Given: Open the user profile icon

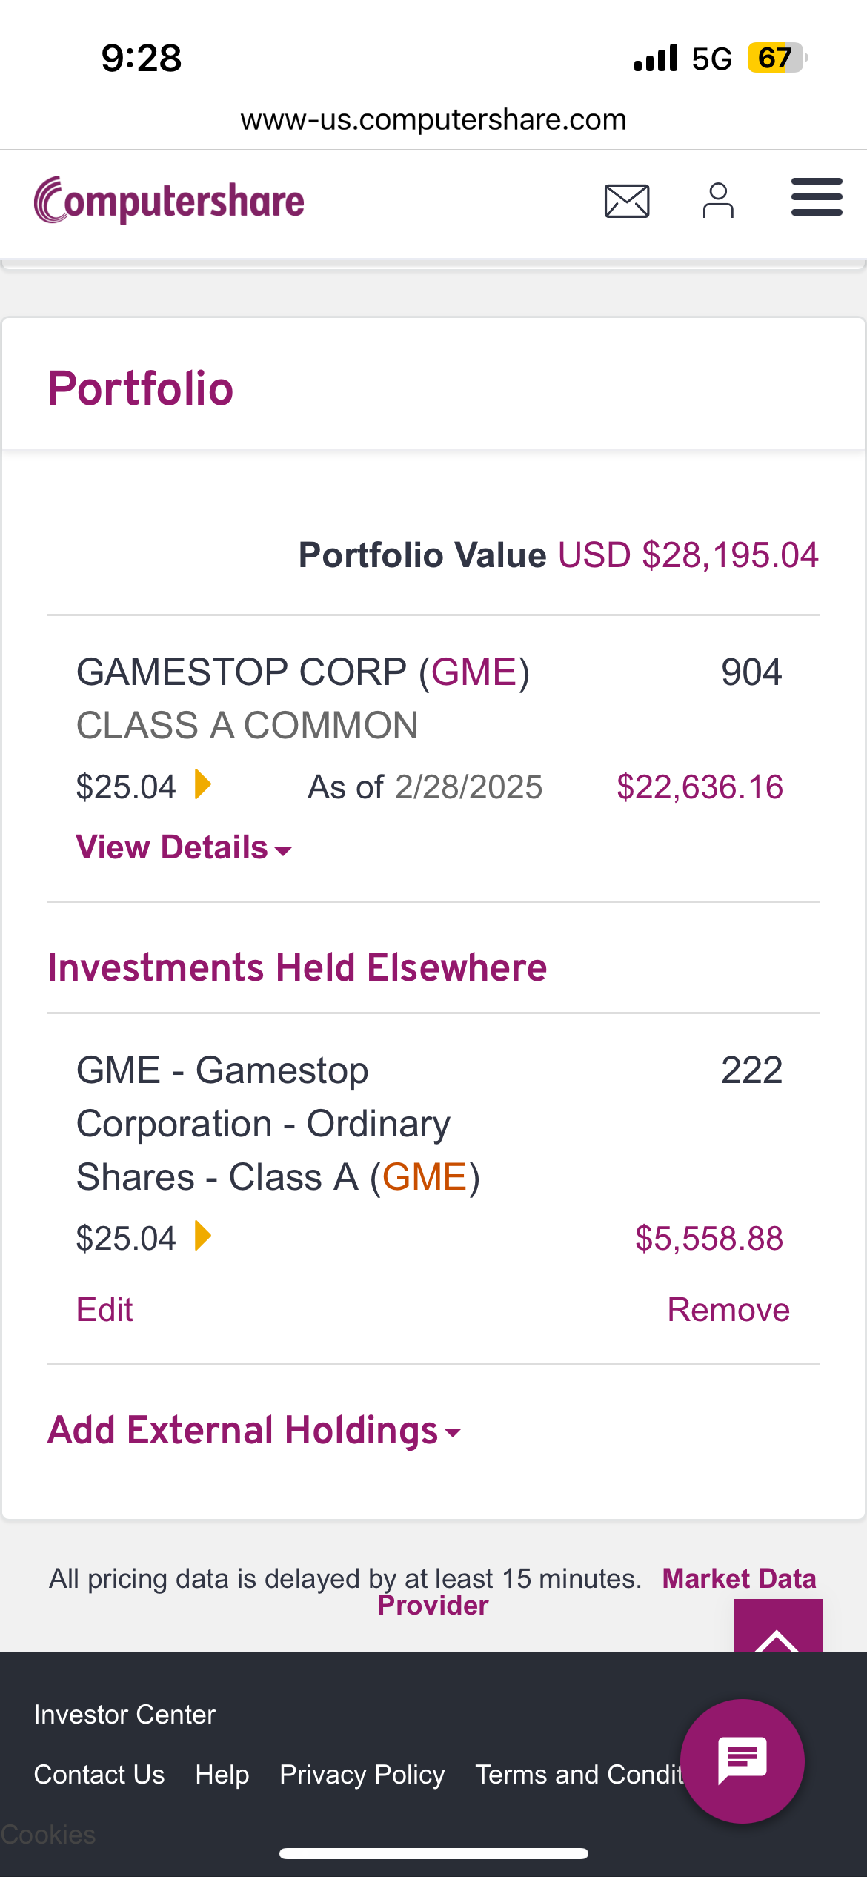Looking at the screenshot, I should coord(717,201).
